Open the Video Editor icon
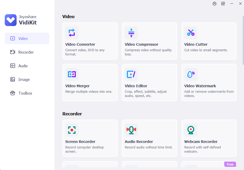 (x=131, y=74)
